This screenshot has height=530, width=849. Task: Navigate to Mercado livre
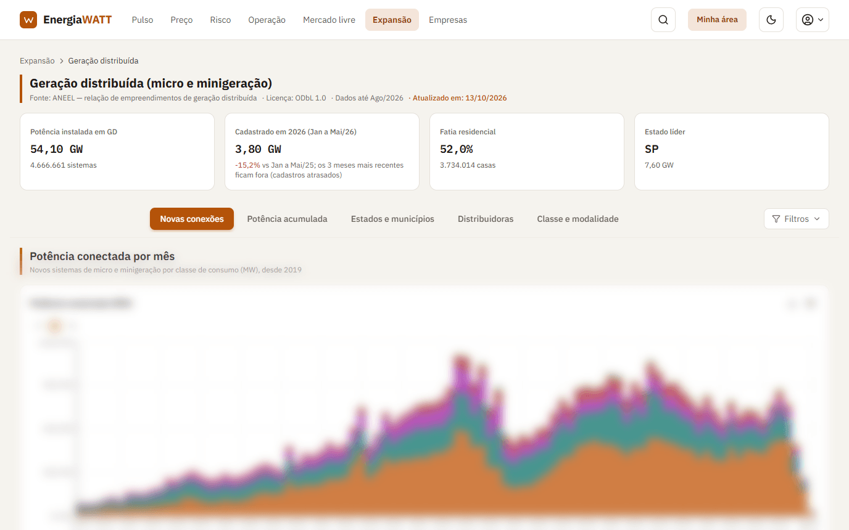point(329,20)
